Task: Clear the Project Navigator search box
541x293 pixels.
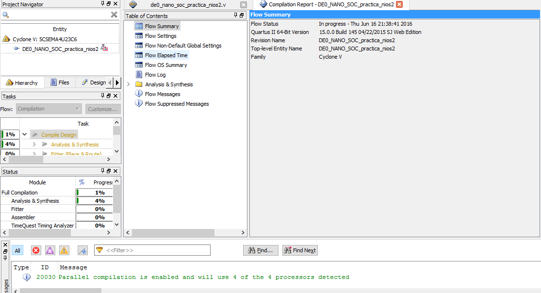Action: pyautogui.click(x=114, y=15)
